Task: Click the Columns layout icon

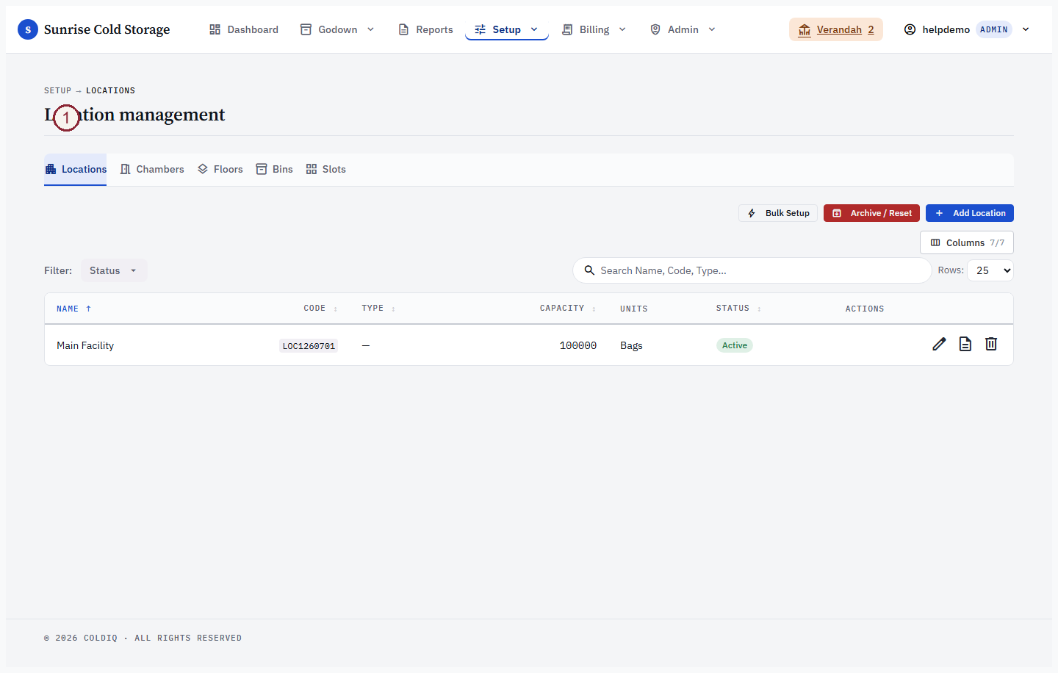Action: pyautogui.click(x=935, y=242)
